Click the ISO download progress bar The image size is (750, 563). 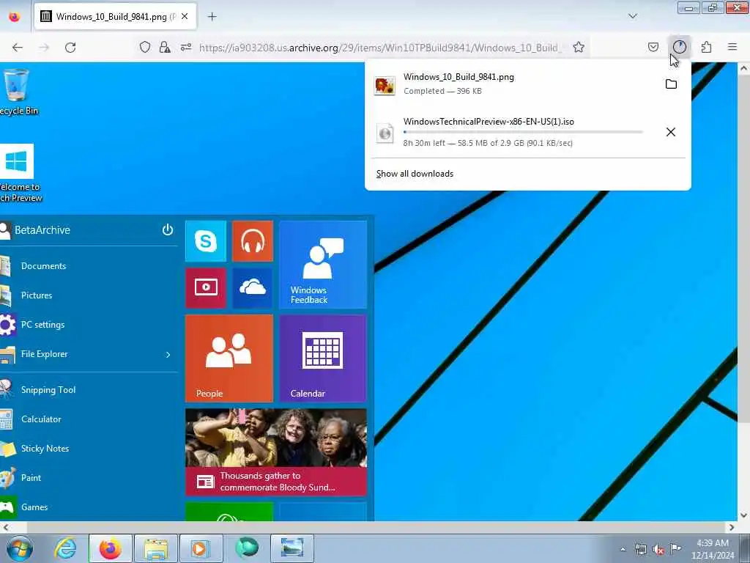(523, 132)
